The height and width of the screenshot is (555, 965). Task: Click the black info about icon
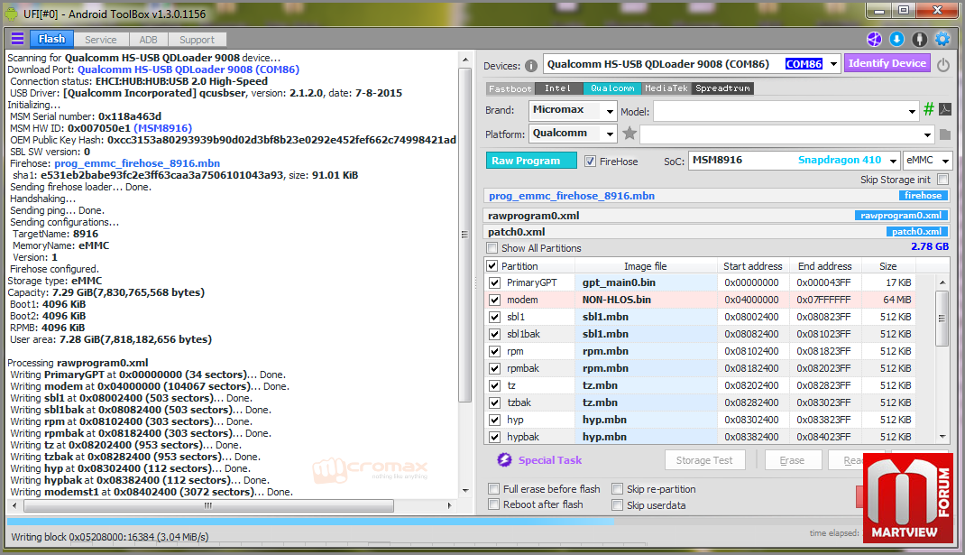[x=920, y=40]
